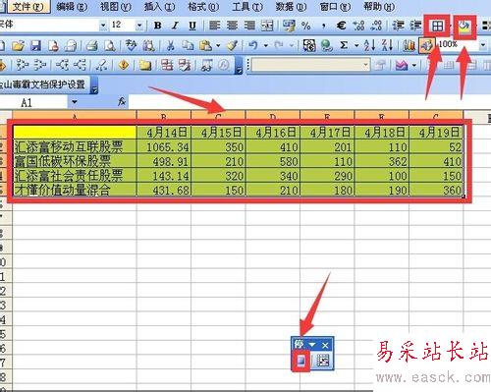The image size is (491, 392).
Task: Expand the font size 12 dropdown arrow
Action: pos(139,26)
